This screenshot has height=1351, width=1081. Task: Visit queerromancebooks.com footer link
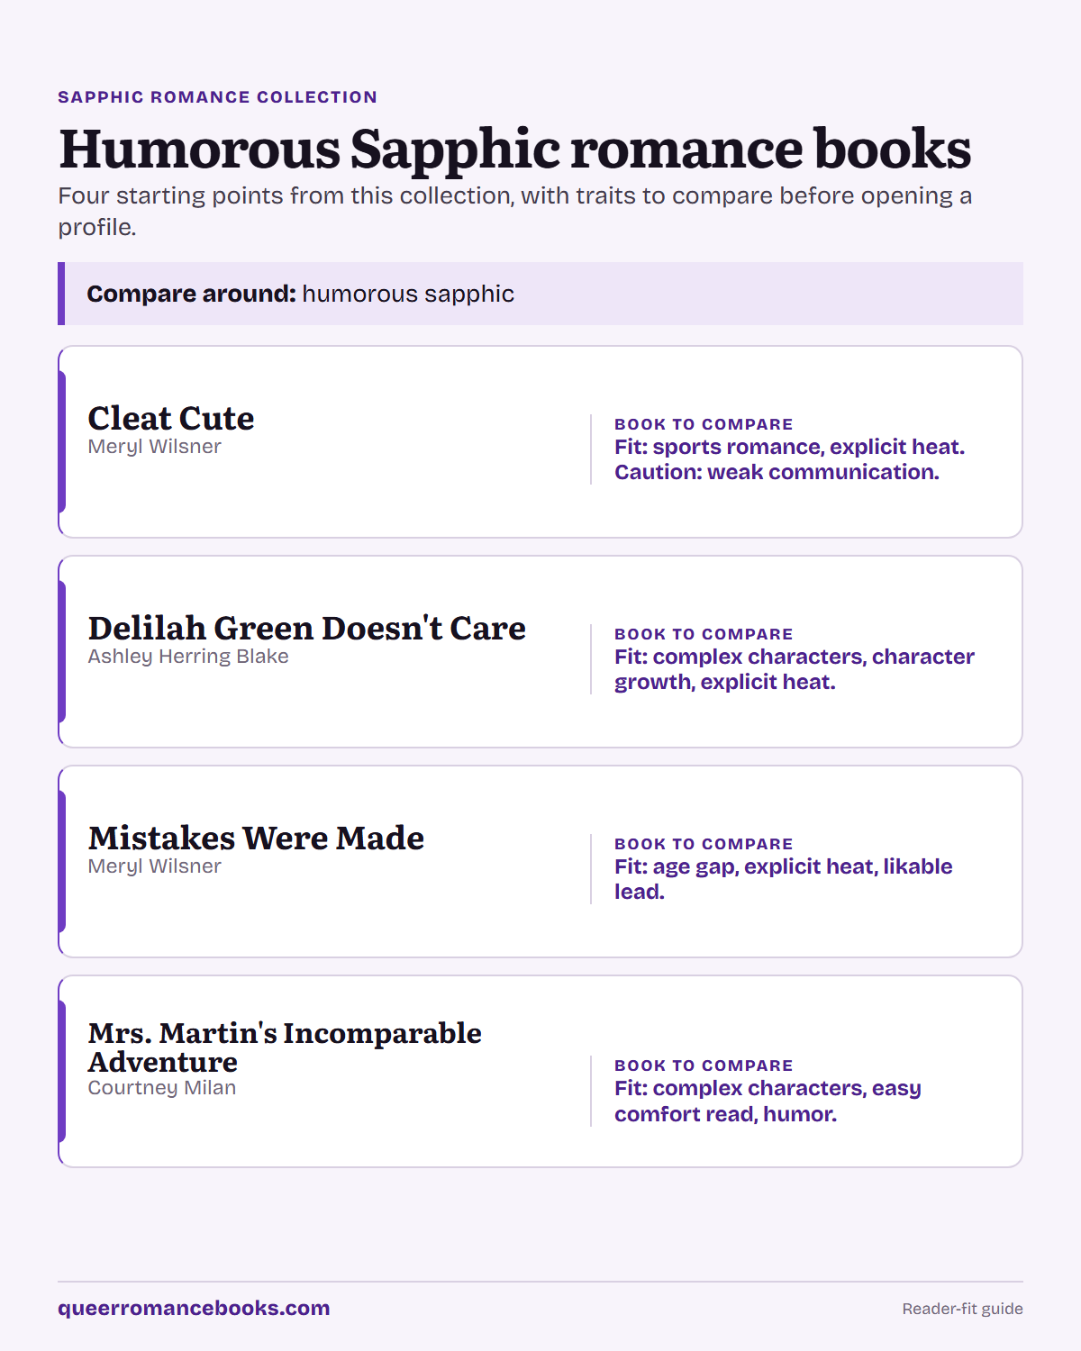pos(194,1308)
